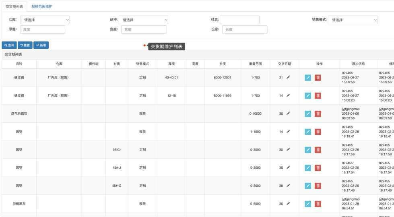Image resolution: width=394 pixels, height=217 pixels.
Task: Select weight range 0-10000
Action: click(255, 114)
